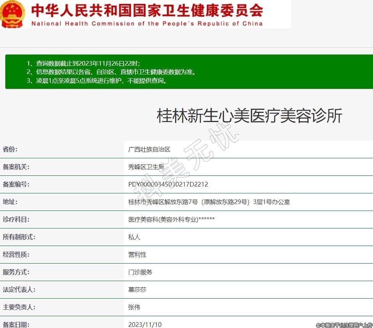The image size is (373, 328).
Task: Click the main person in charge 张伟
Action: tap(134, 307)
